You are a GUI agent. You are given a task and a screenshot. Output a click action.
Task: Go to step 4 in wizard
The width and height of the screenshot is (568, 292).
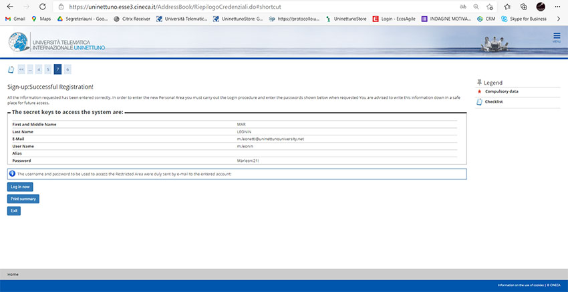click(39, 69)
